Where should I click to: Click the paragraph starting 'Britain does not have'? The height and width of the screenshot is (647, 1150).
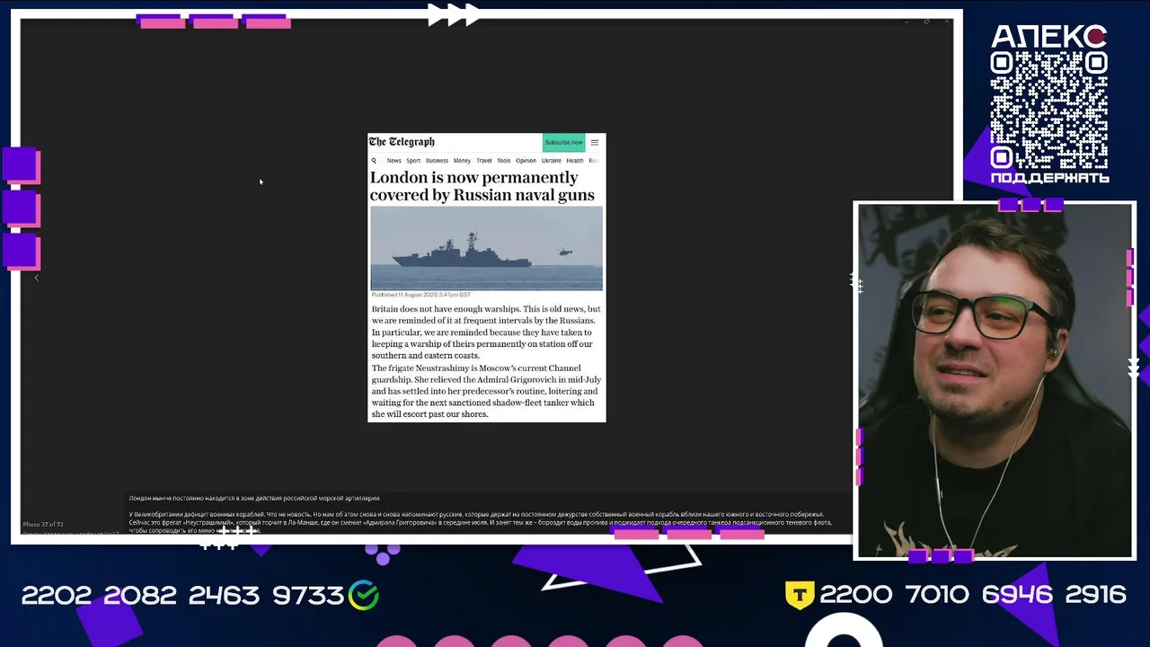[486, 332]
